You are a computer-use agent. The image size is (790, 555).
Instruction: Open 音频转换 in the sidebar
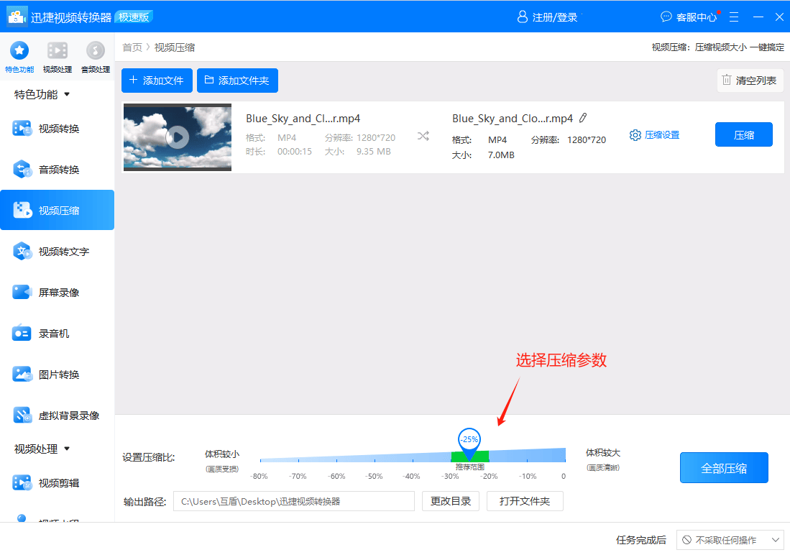pyautogui.click(x=57, y=170)
